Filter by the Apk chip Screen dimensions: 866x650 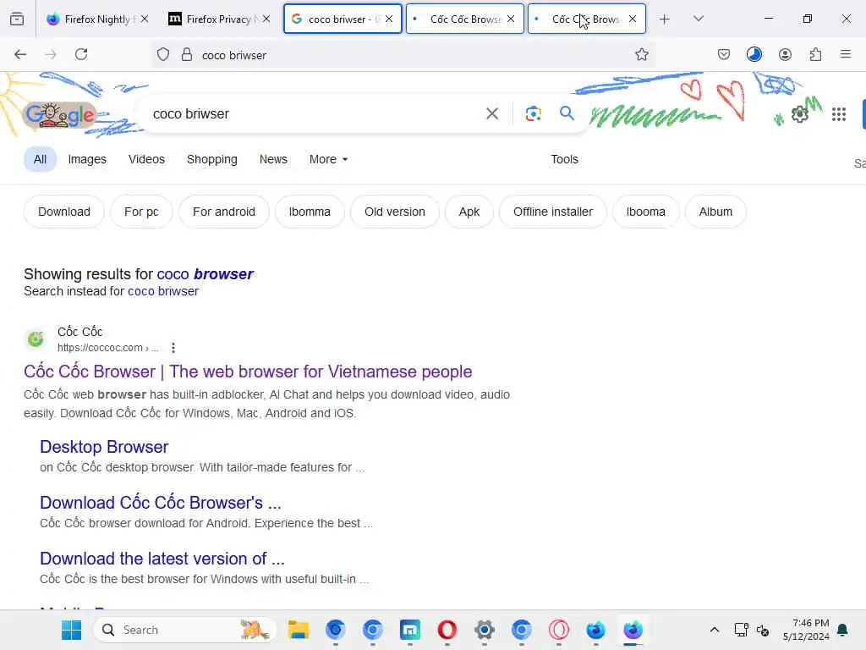[x=469, y=212]
